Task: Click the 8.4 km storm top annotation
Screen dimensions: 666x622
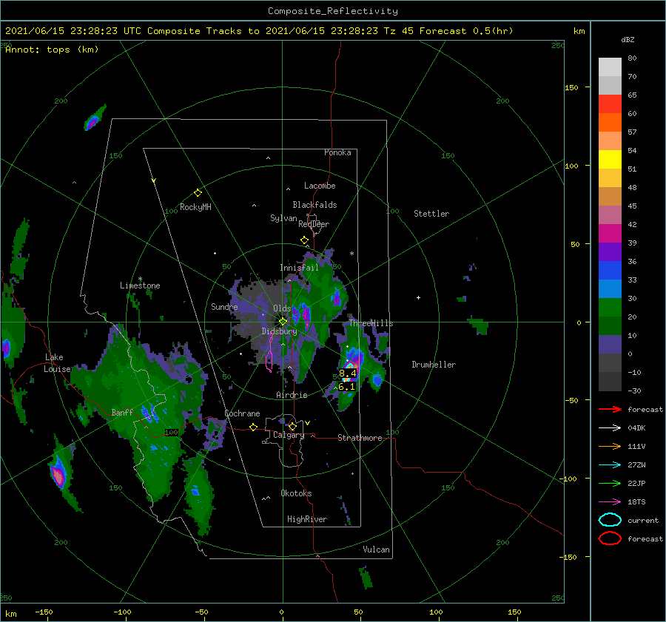Action: [x=348, y=373]
